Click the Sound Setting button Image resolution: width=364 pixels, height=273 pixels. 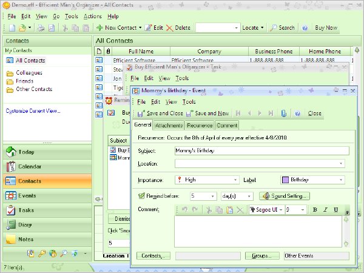[285, 196]
